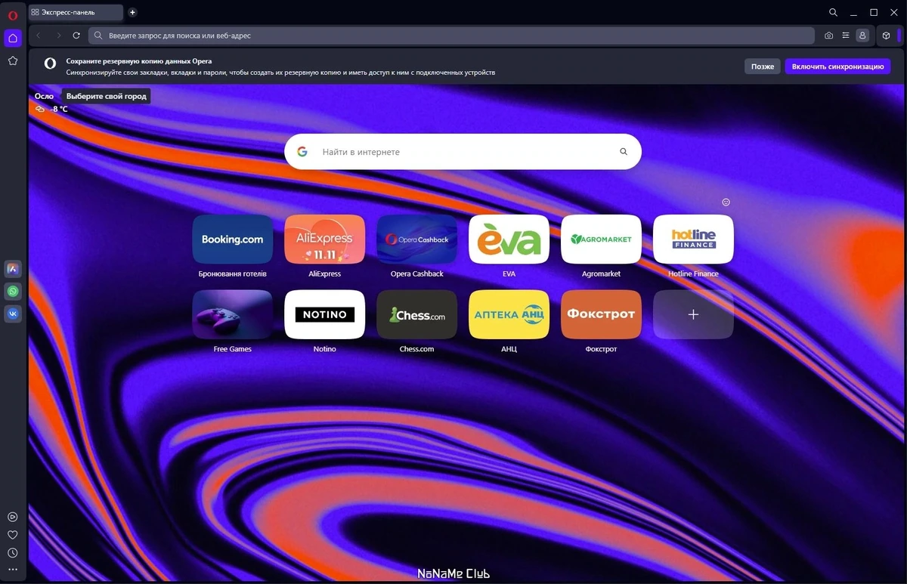
Task: Focus the address bar field
Action: click(x=451, y=36)
